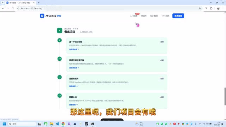Image resolution: width=226 pixels, height=127 pixels.
Task: Open the Extensions puzzle icon
Action: click(x=211, y=8)
